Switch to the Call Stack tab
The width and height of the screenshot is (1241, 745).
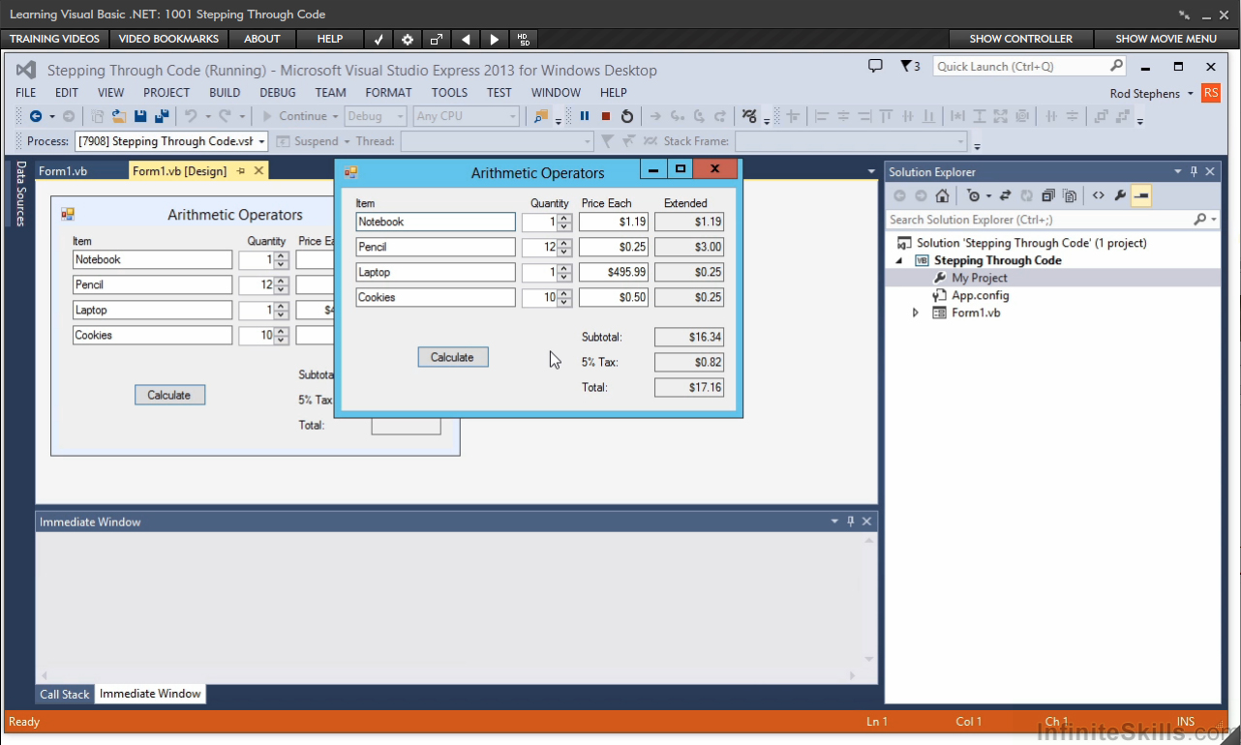pos(64,694)
